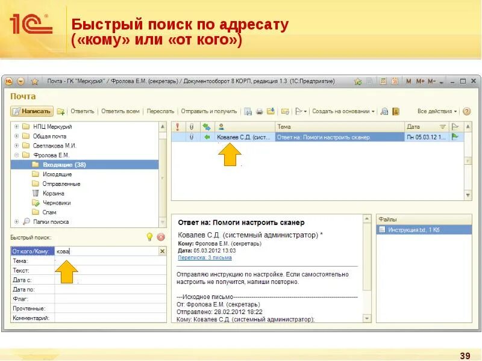Click the save message icon in toolbar
The image size is (482, 361).
248,111
